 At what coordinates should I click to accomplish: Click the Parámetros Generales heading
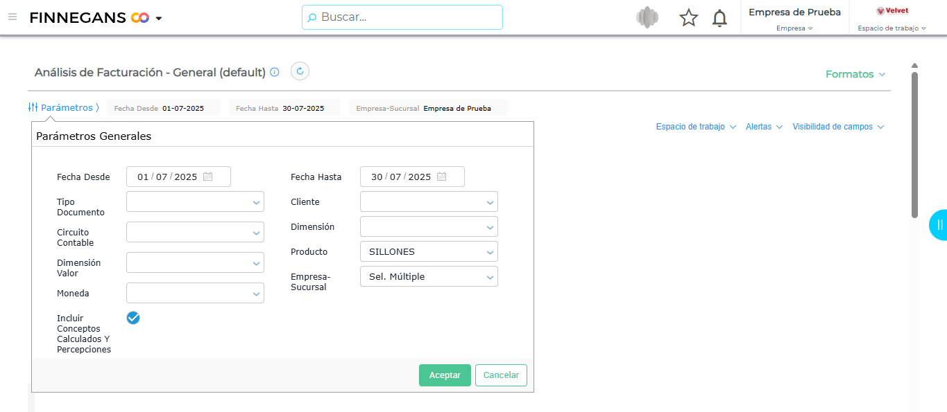click(94, 136)
